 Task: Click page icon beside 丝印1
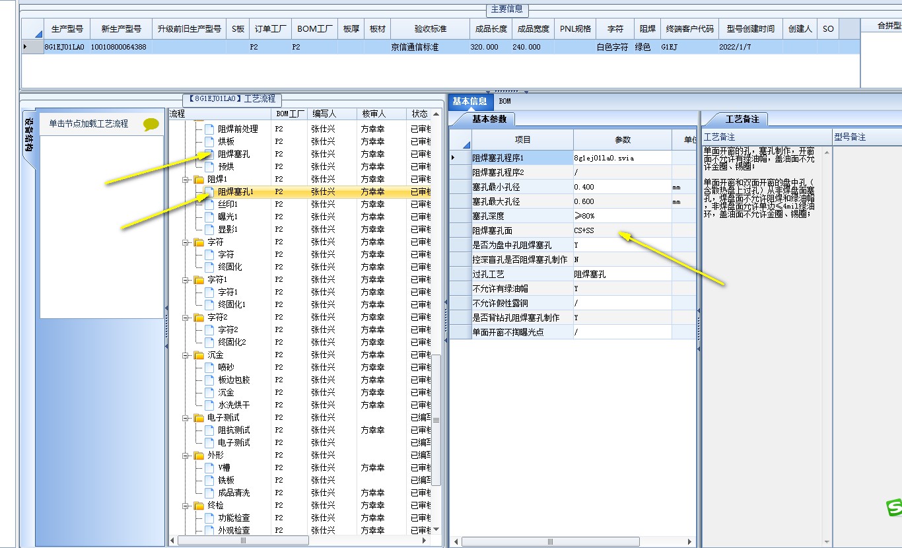209,204
